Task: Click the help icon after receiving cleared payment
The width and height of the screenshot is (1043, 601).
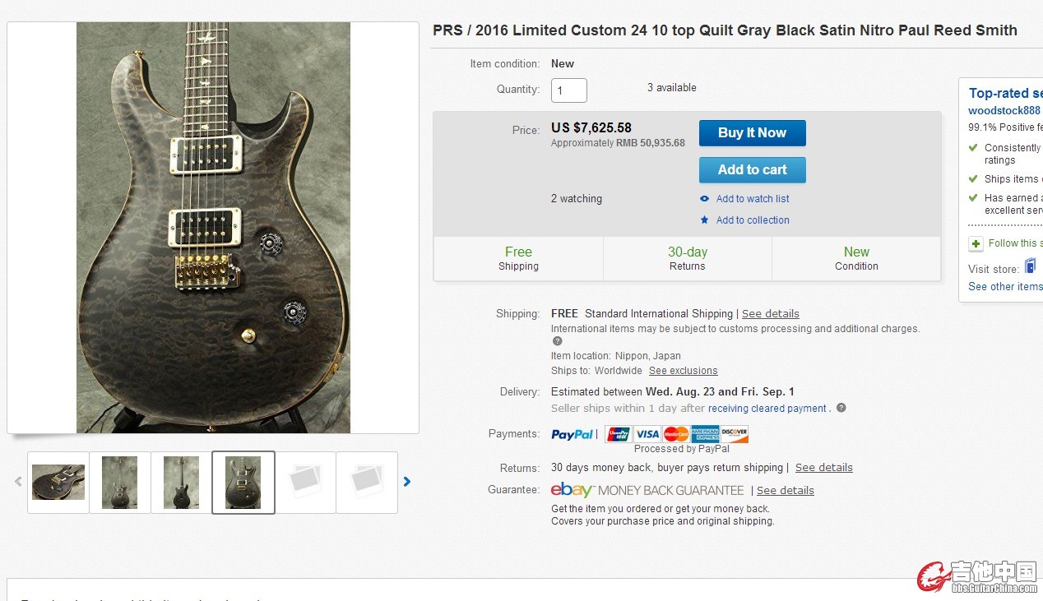Action: [x=841, y=409]
